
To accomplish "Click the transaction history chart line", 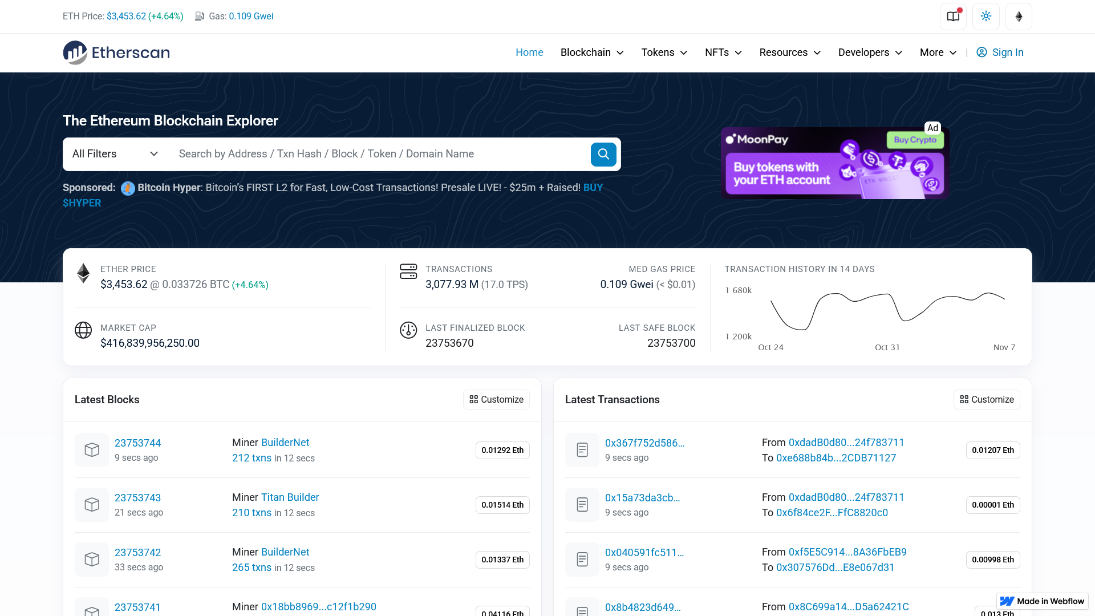I will point(887,311).
